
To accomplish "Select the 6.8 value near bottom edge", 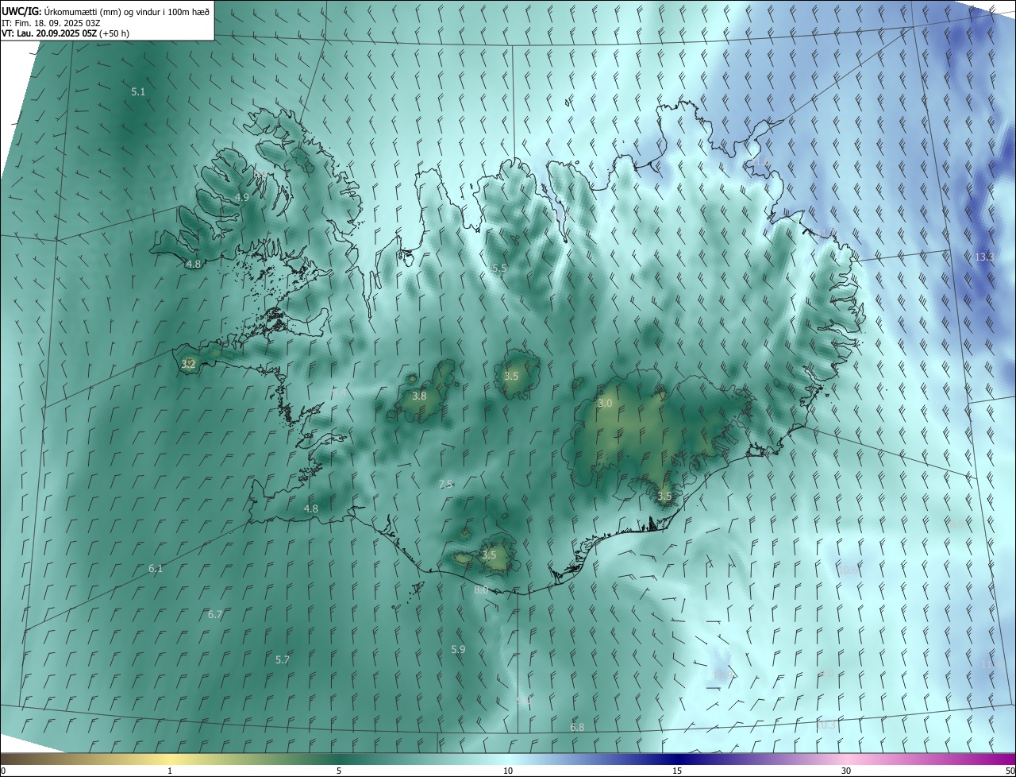I will [x=577, y=727].
